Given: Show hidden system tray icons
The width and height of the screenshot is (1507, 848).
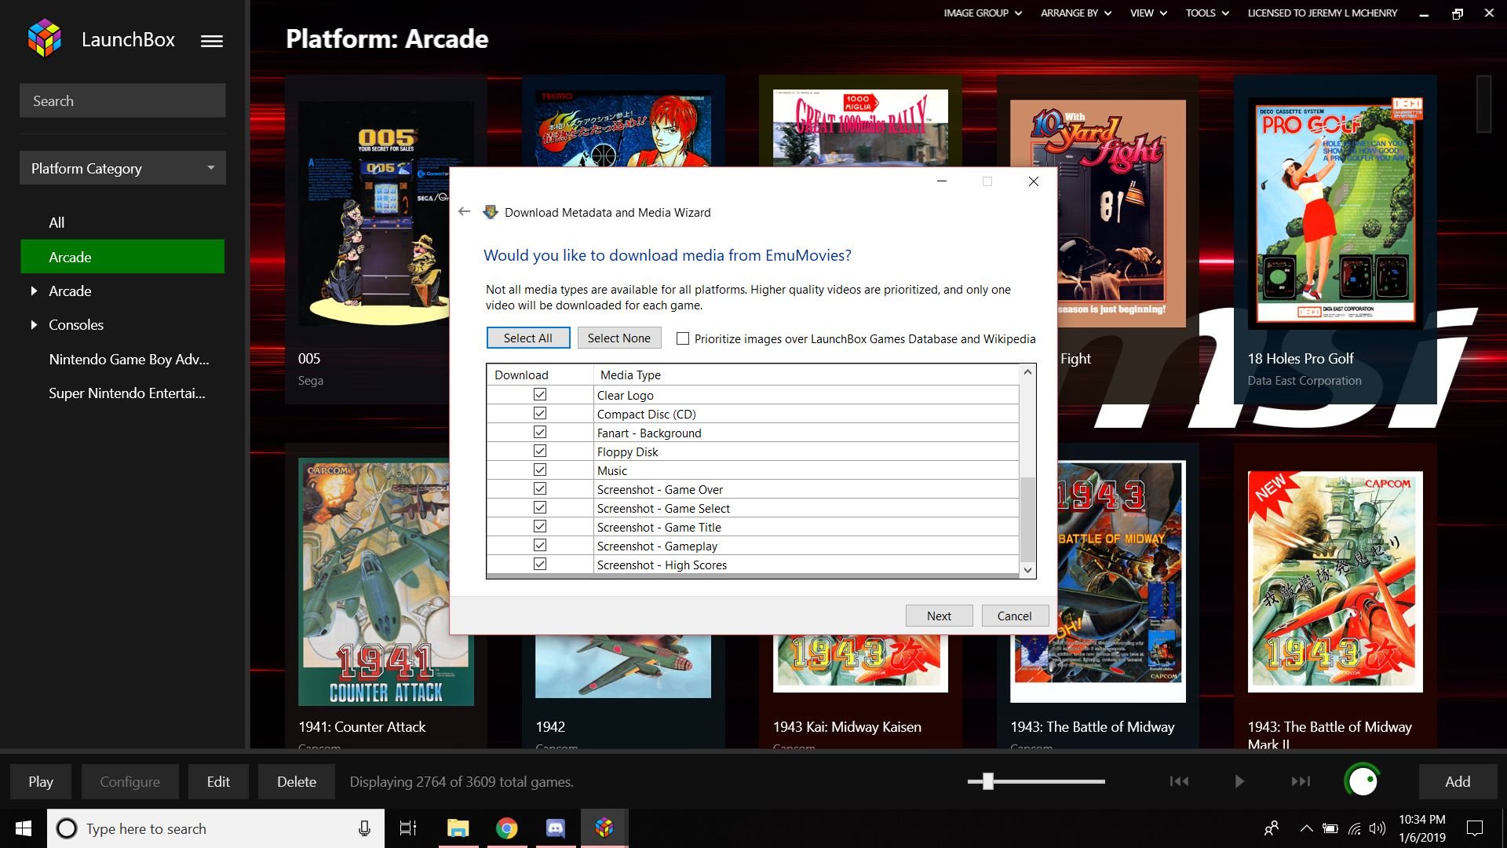Looking at the screenshot, I should coord(1306,828).
